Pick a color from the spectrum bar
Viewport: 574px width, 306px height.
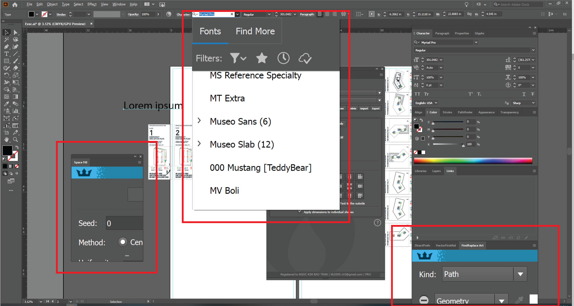click(473, 161)
